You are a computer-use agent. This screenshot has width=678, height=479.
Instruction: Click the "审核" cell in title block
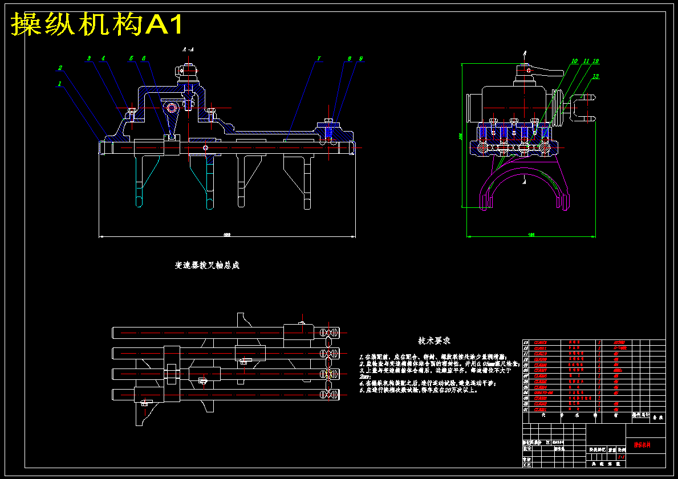[526, 460]
